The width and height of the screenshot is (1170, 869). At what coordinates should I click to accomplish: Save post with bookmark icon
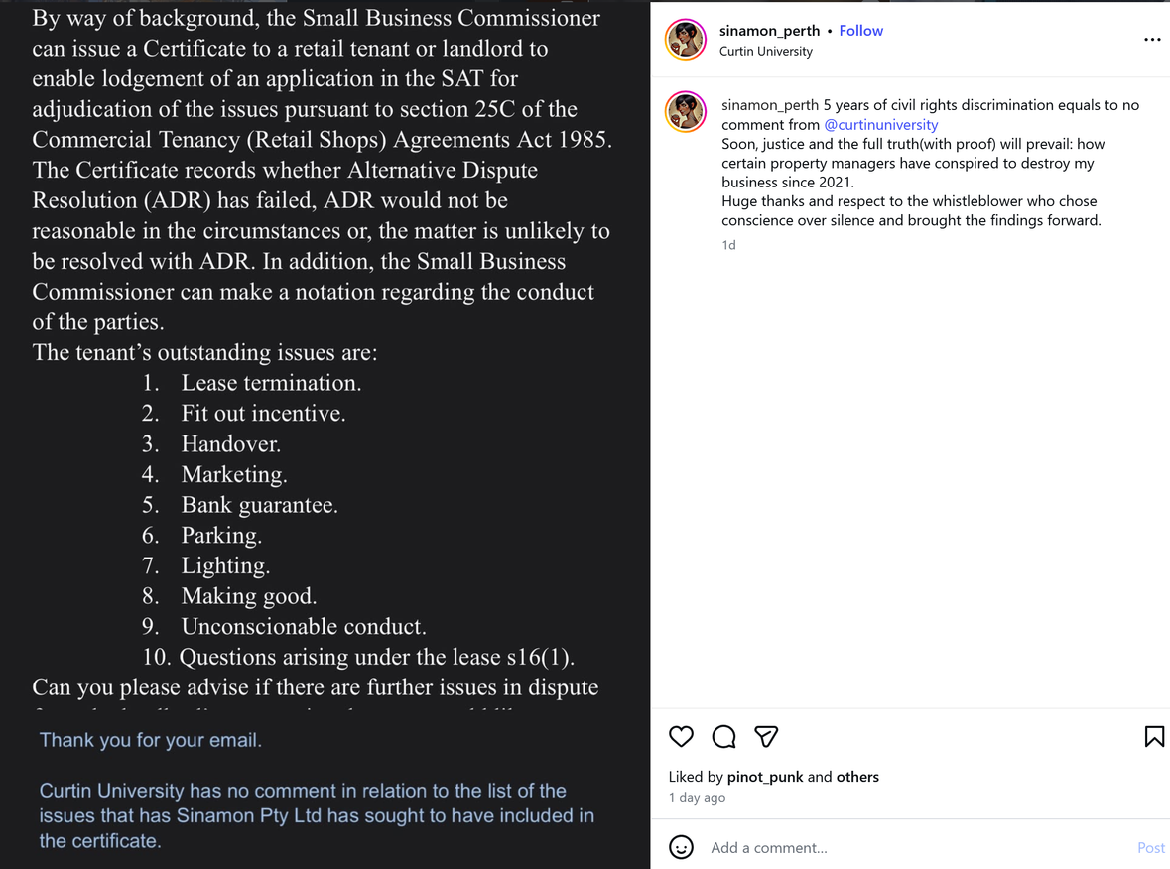pyautogui.click(x=1153, y=736)
